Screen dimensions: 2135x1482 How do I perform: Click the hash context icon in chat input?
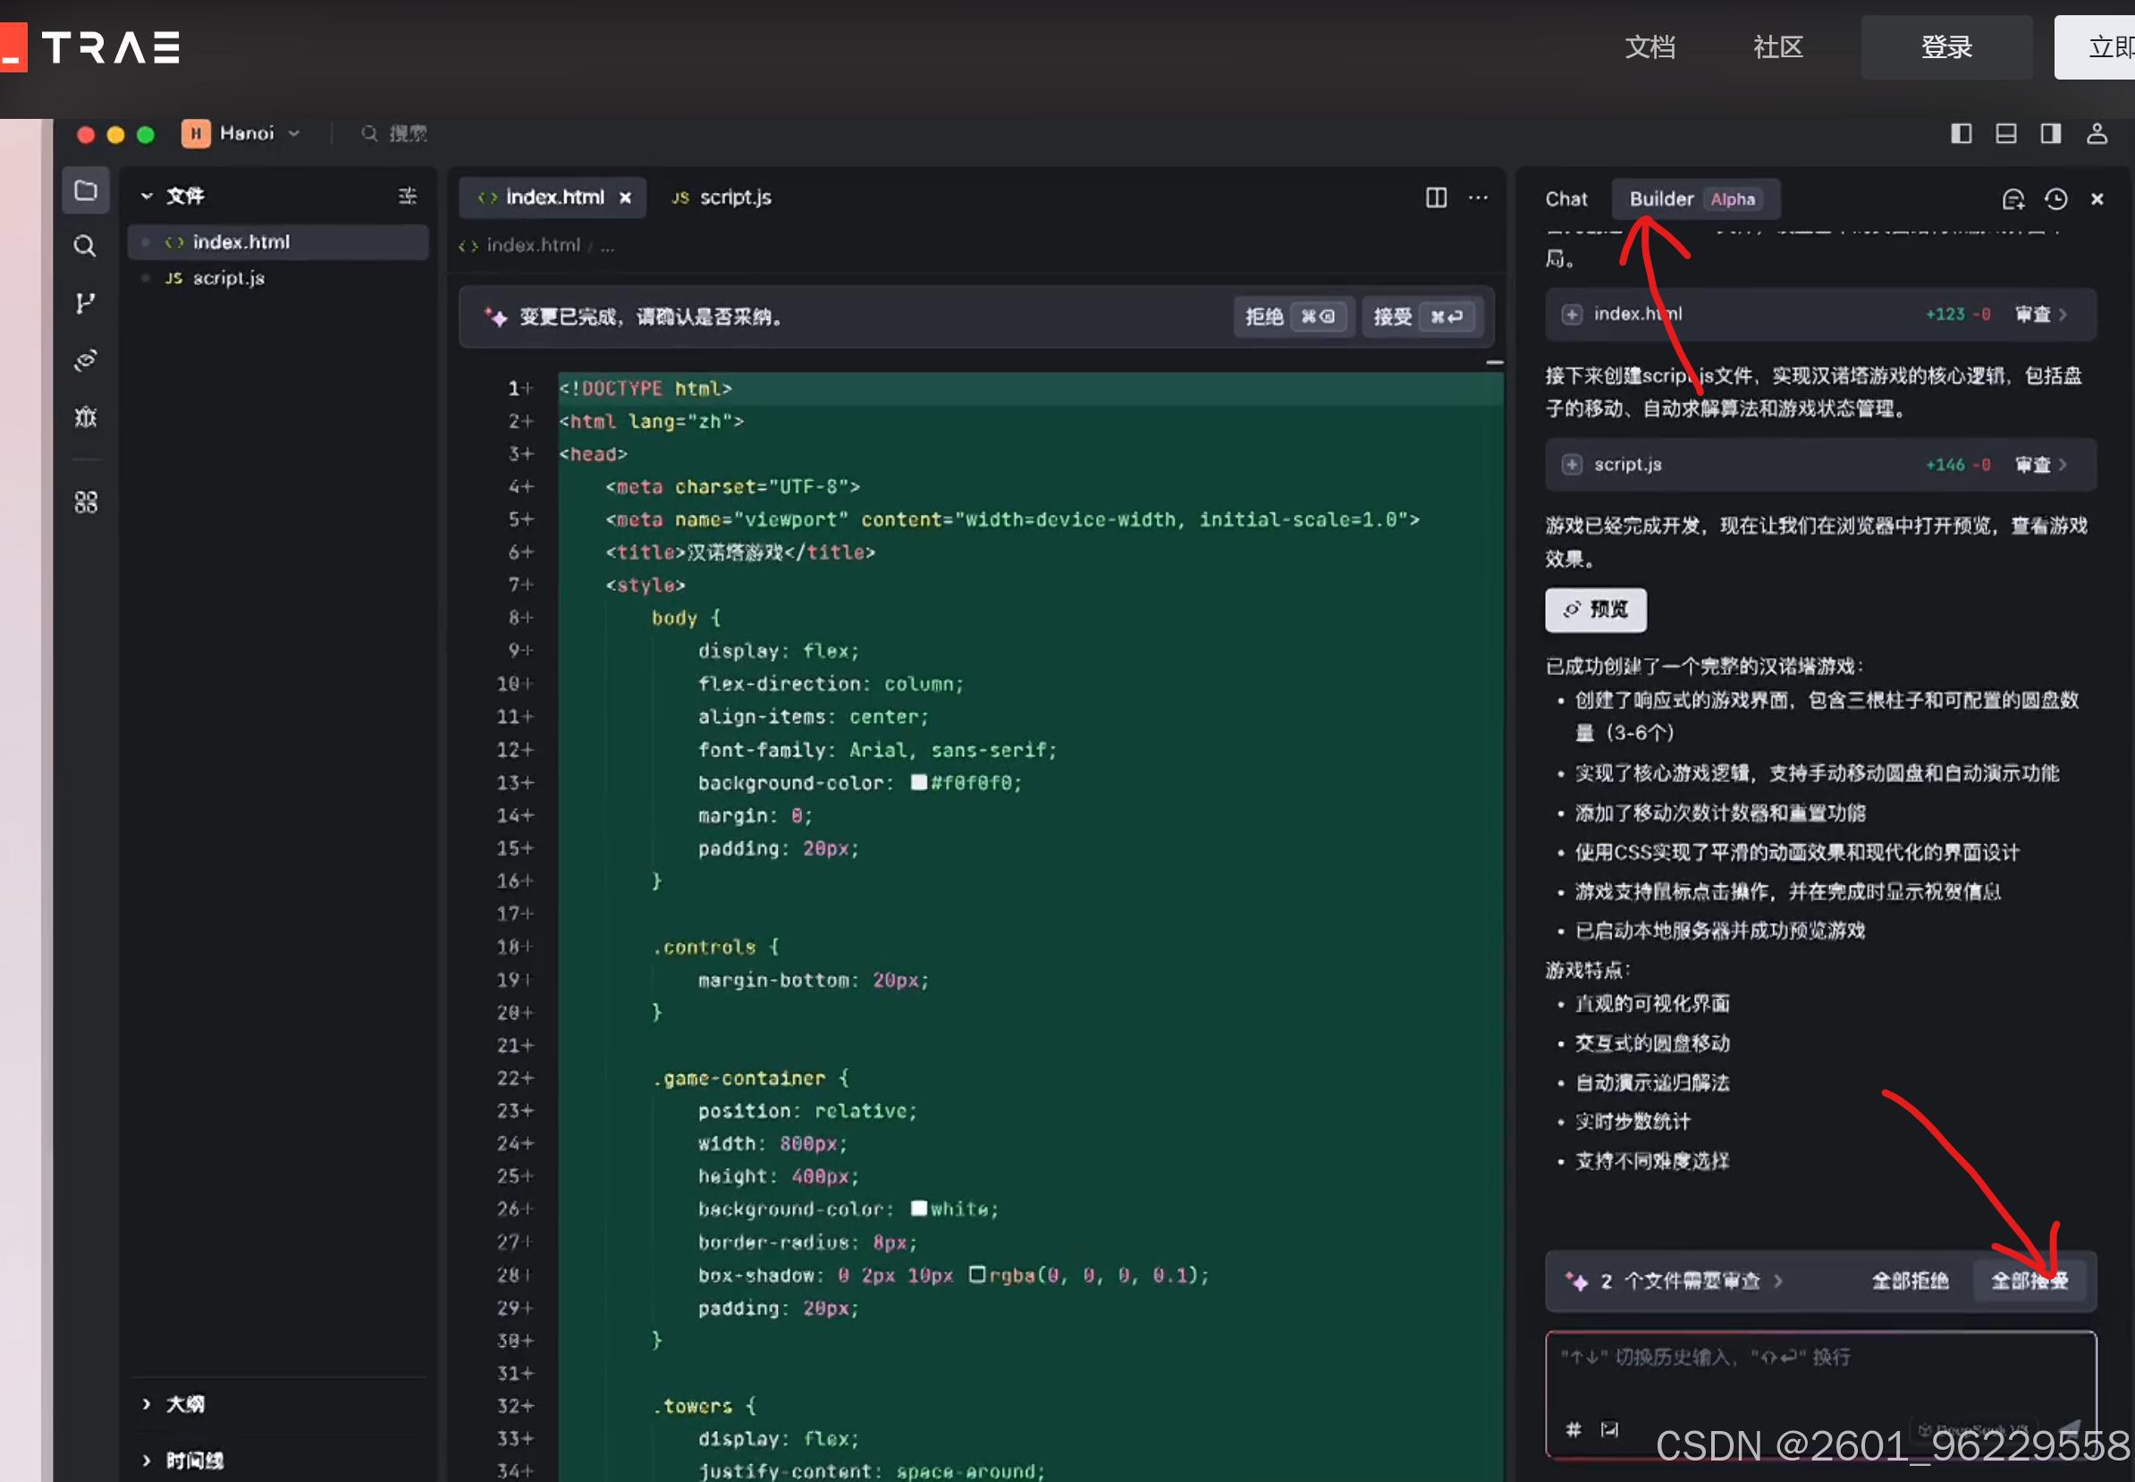1574,1429
